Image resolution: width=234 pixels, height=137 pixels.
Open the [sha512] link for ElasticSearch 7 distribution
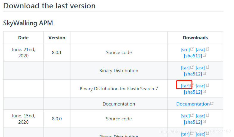pyautogui.click(x=193, y=92)
